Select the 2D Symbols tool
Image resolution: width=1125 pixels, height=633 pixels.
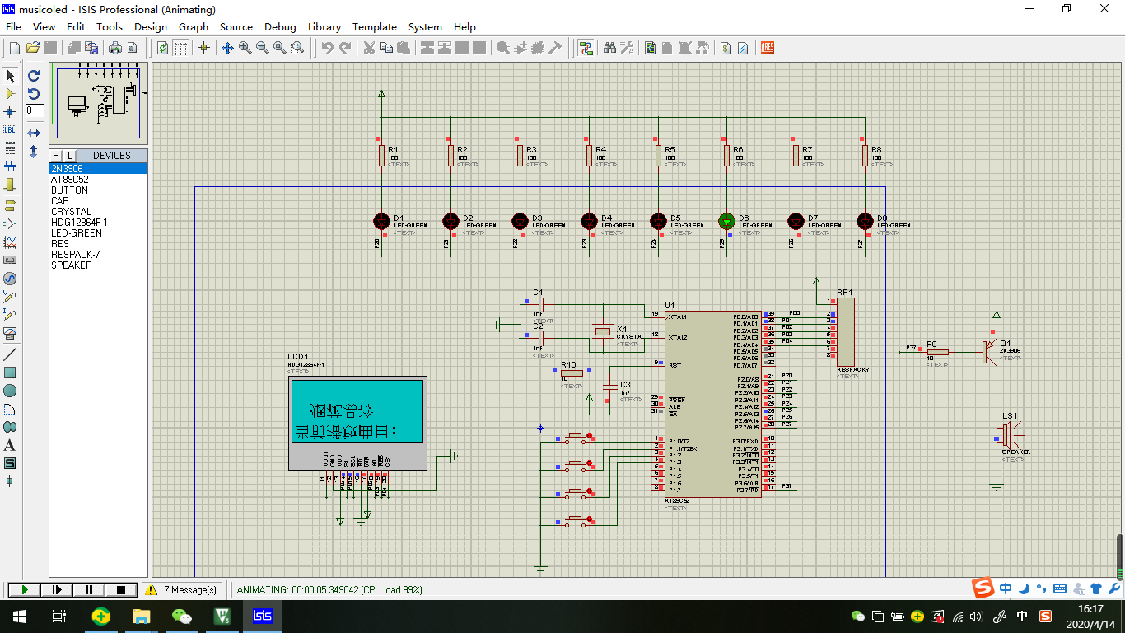(x=11, y=463)
